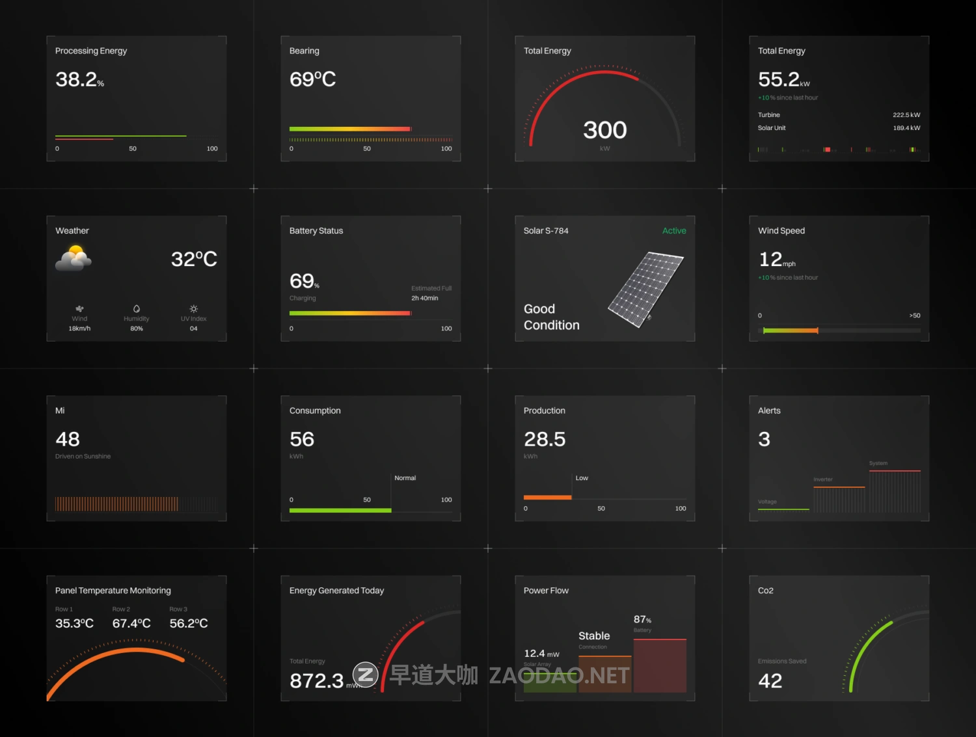Click the Solar Unit 189.4 kW row
Viewport: 976px width, 737px height.
pos(839,128)
